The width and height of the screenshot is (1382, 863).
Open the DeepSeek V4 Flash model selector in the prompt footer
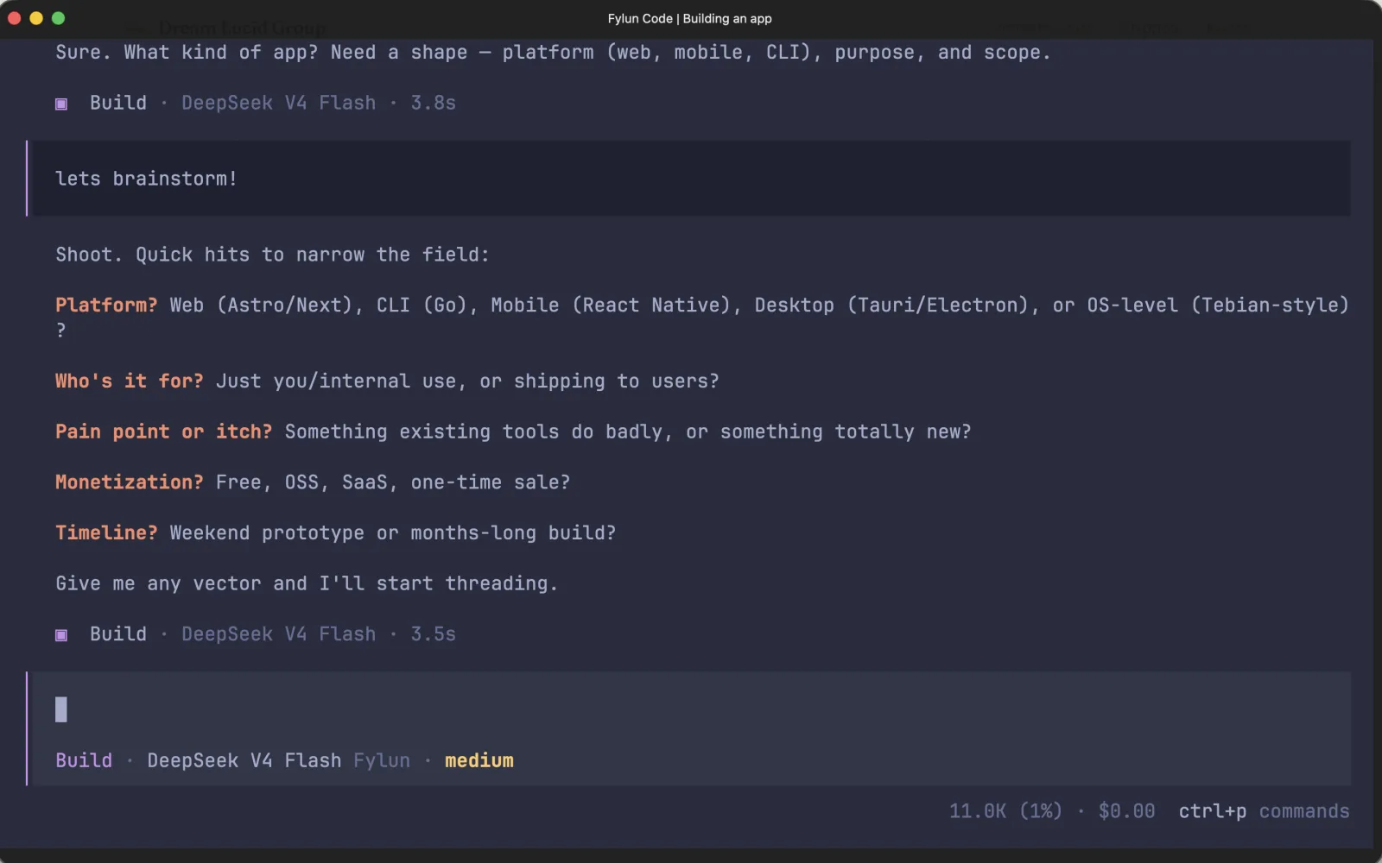(244, 760)
